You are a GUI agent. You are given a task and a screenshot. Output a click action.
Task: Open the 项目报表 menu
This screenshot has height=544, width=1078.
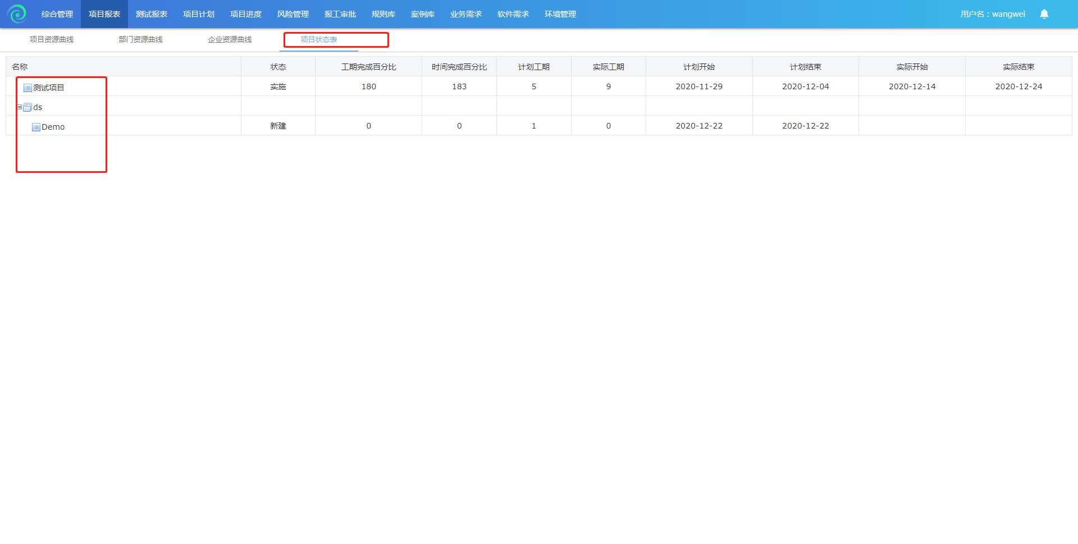pyautogui.click(x=104, y=14)
